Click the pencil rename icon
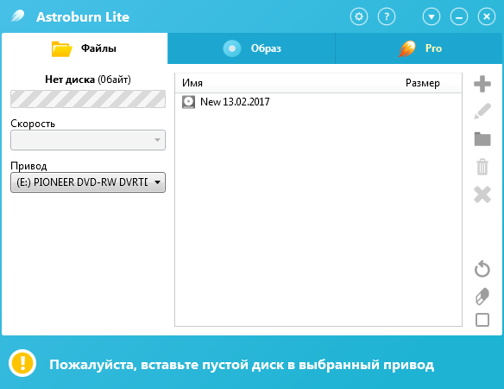504x389 pixels. (x=482, y=112)
